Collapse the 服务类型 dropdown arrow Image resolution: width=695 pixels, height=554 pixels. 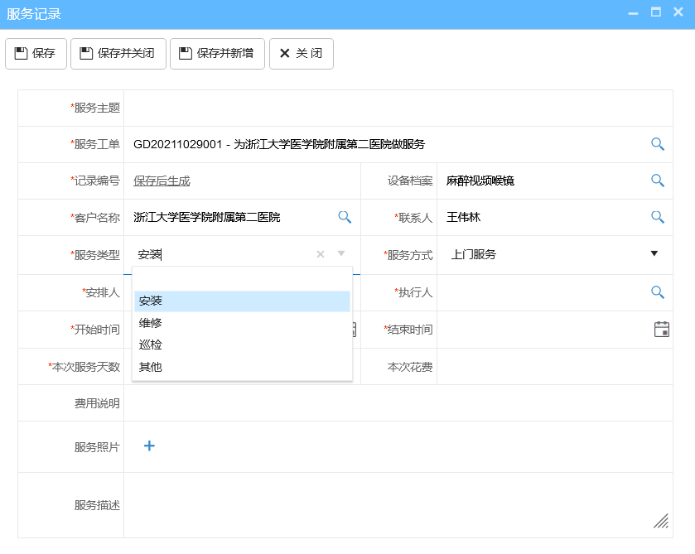click(x=341, y=254)
